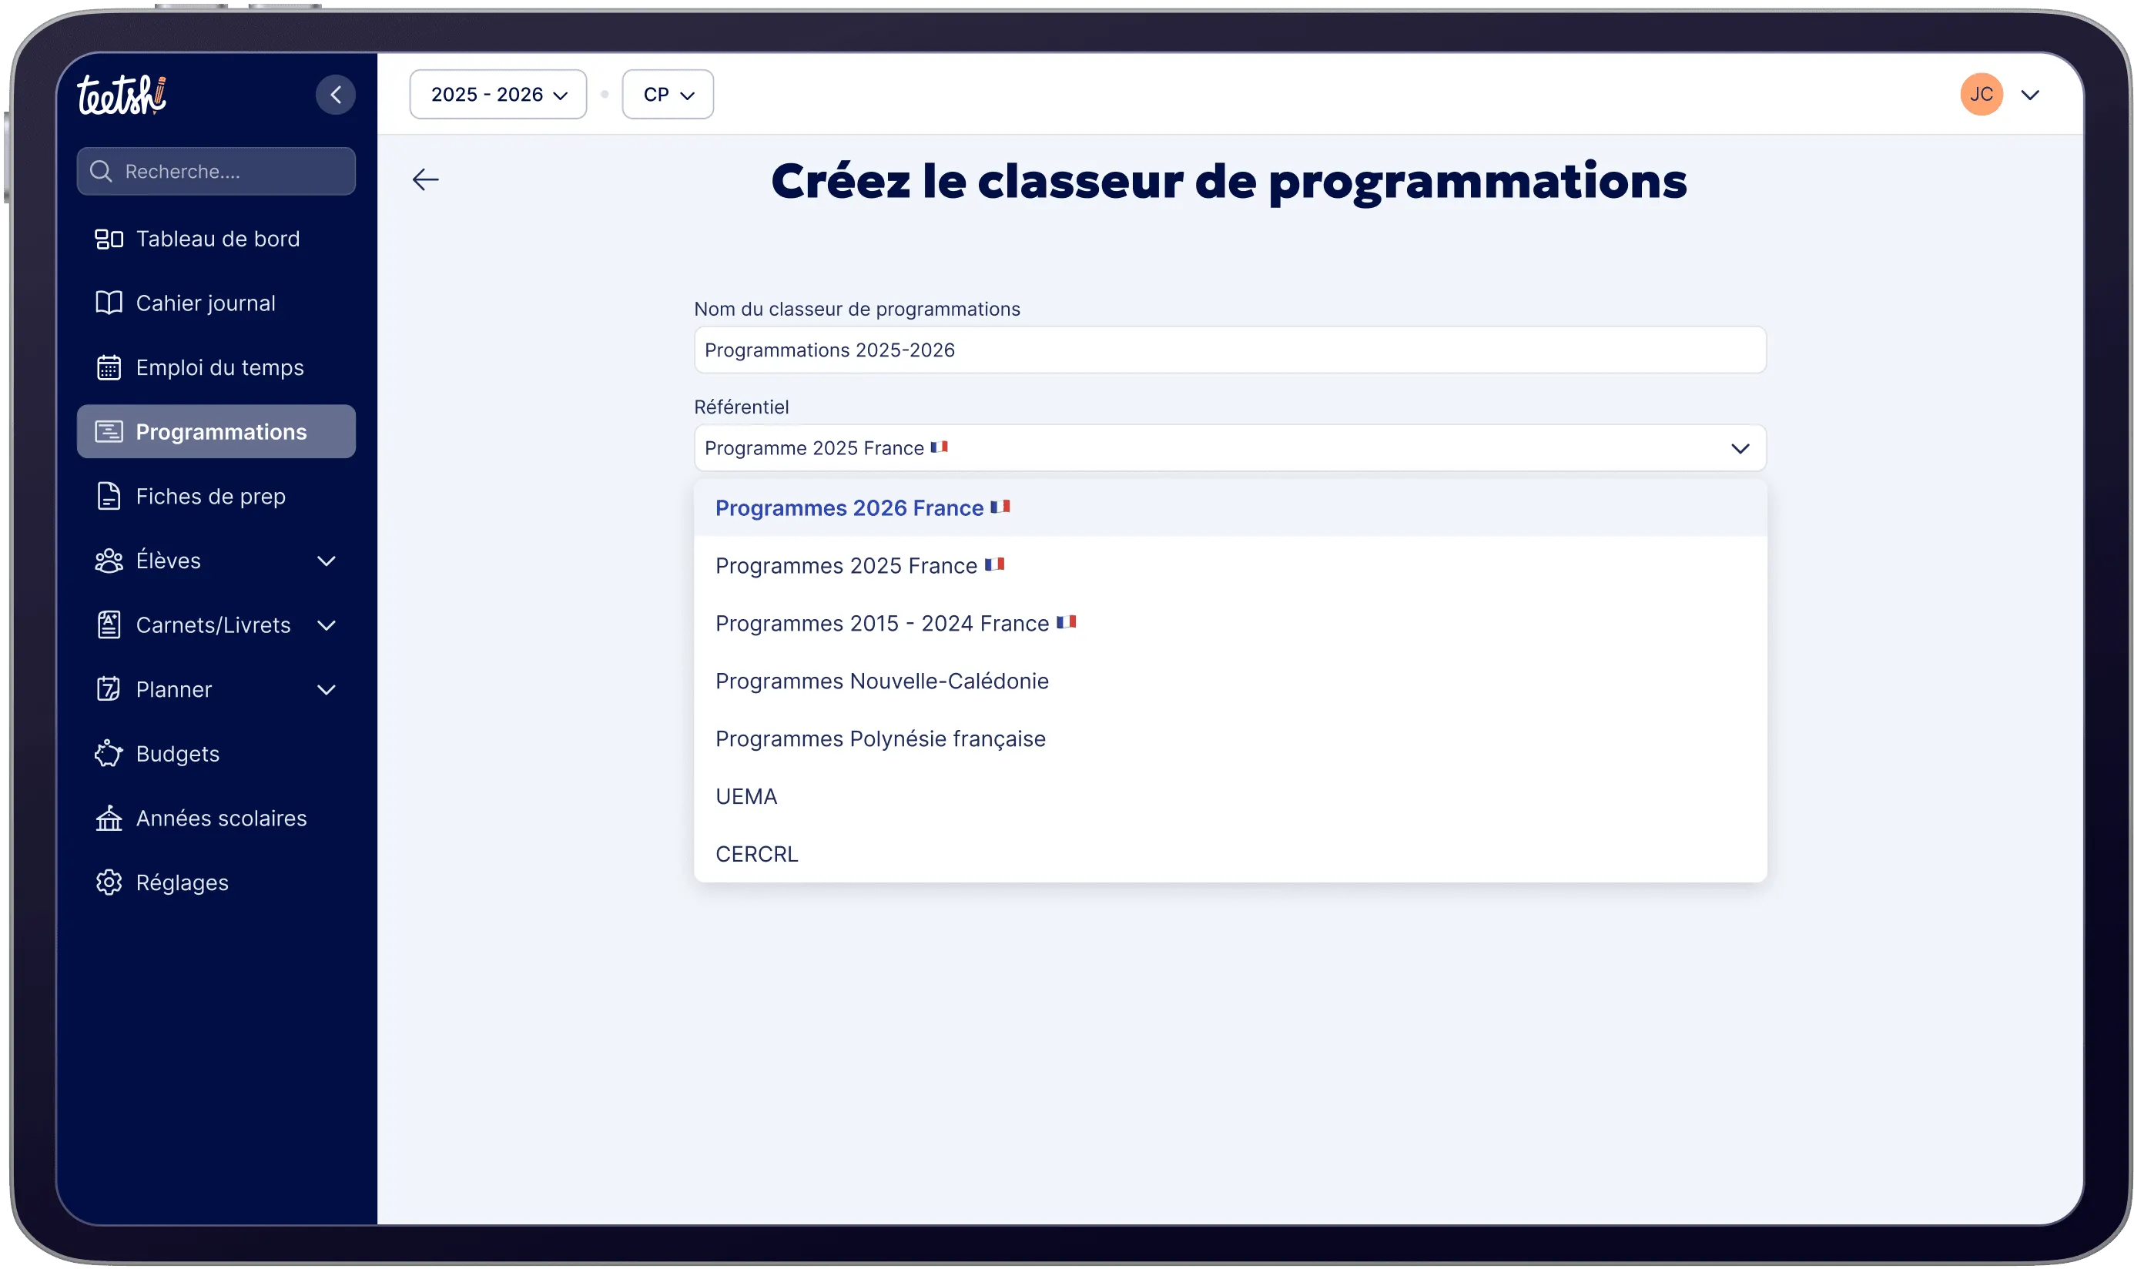Focus the Recherche search field

tap(216, 171)
